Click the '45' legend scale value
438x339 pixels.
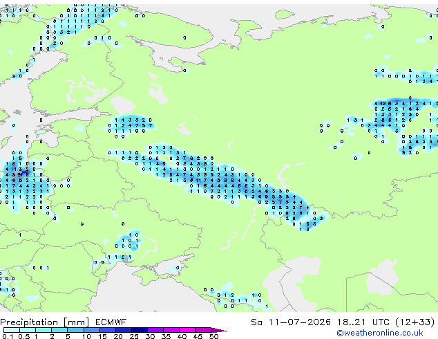tap(198, 336)
